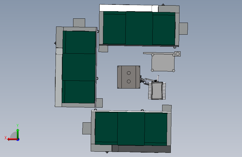Select the white panel on the top conveyor
Screen dimensions: 242x157
[129, 8]
